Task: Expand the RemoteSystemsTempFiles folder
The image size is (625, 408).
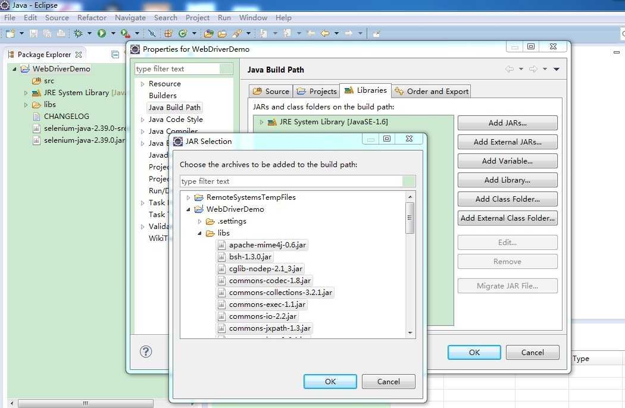Action: pyautogui.click(x=188, y=197)
